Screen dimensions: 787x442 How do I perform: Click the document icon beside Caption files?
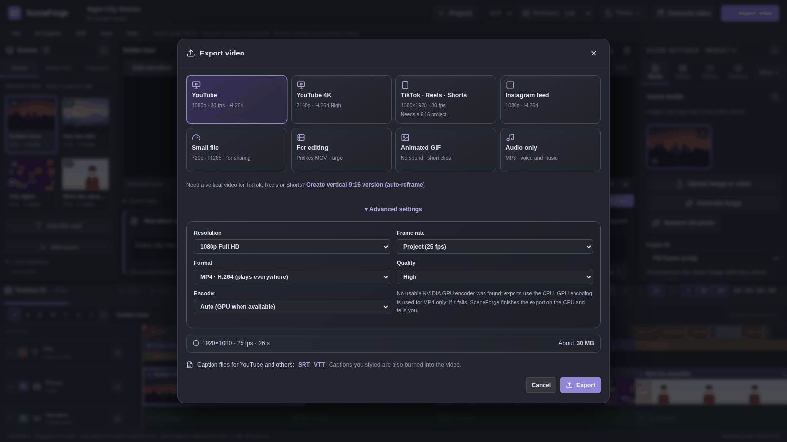pyautogui.click(x=190, y=365)
